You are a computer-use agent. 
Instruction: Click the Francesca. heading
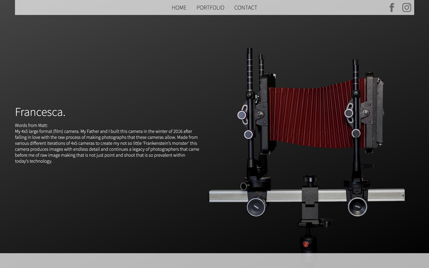point(40,112)
